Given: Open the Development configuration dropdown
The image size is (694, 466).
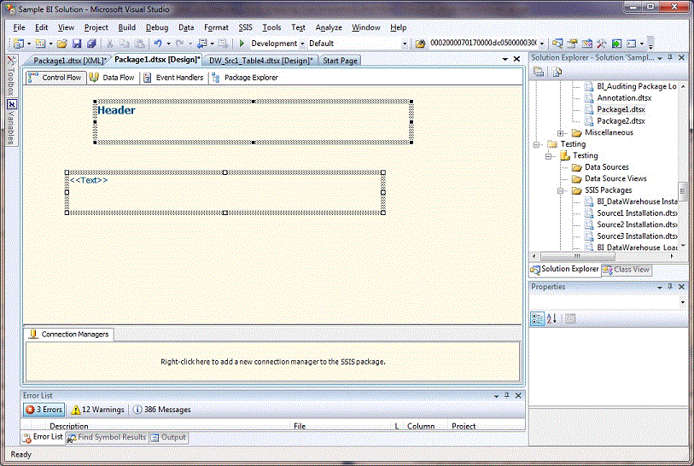Looking at the screenshot, I should [301, 44].
